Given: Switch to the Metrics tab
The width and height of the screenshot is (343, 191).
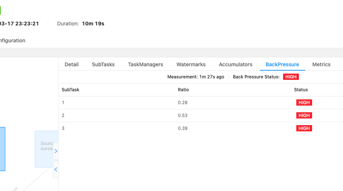Looking at the screenshot, I should point(321,64).
